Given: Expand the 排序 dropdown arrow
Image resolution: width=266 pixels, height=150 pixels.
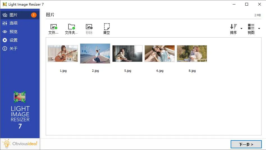Looking at the screenshot, I should pyautogui.click(x=241, y=29).
